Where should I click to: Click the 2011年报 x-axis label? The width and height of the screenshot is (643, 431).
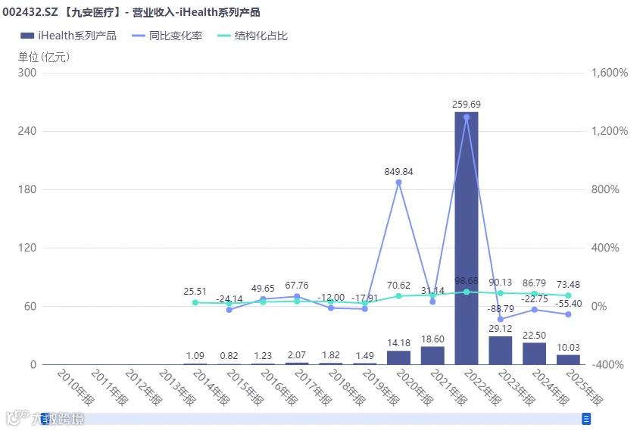pyautogui.click(x=110, y=387)
